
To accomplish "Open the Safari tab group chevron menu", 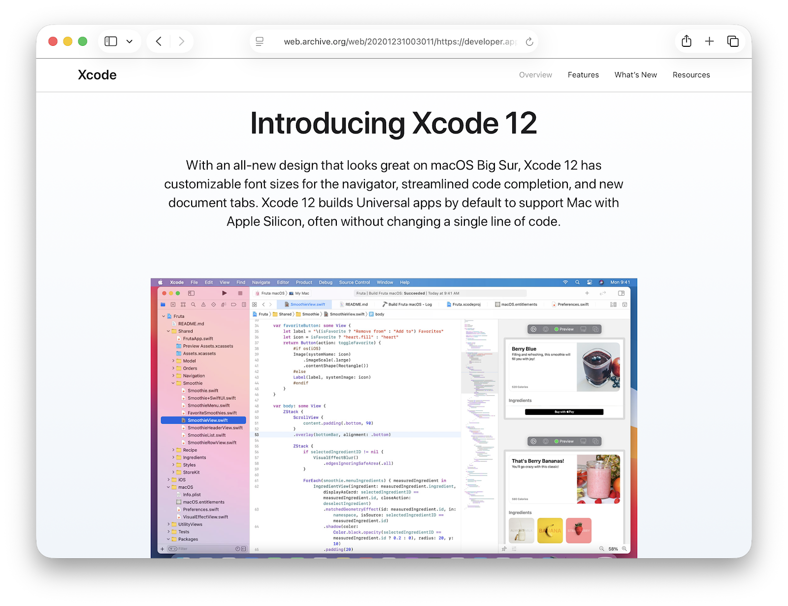I will pos(130,41).
